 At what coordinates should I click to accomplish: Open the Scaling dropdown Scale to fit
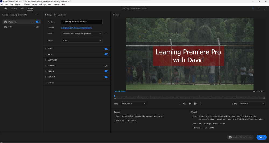pyautogui.click(x=252, y=103)
